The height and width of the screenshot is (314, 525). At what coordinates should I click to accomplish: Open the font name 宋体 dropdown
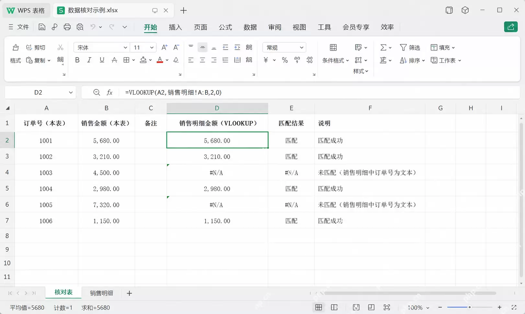click(x=125, y=48)
